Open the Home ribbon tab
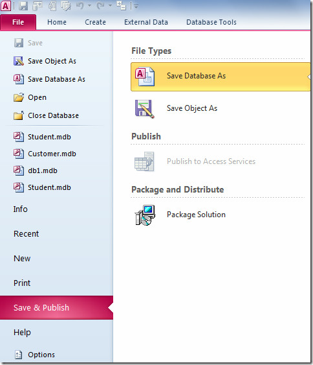 pos(57,22)
